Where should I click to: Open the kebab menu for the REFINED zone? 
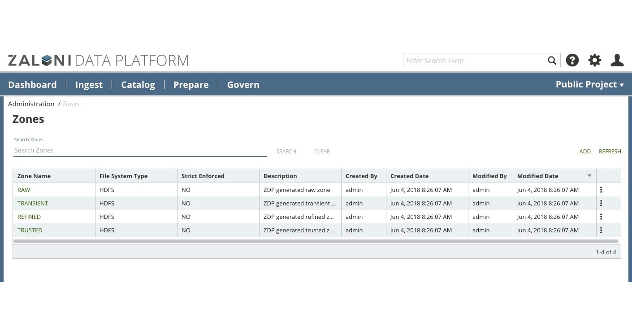pyautogui.click(x=601, y=217)
